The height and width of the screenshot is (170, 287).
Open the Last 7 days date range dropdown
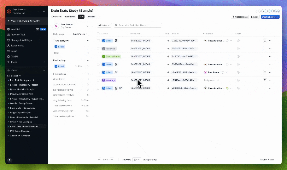tap(80, 34)
